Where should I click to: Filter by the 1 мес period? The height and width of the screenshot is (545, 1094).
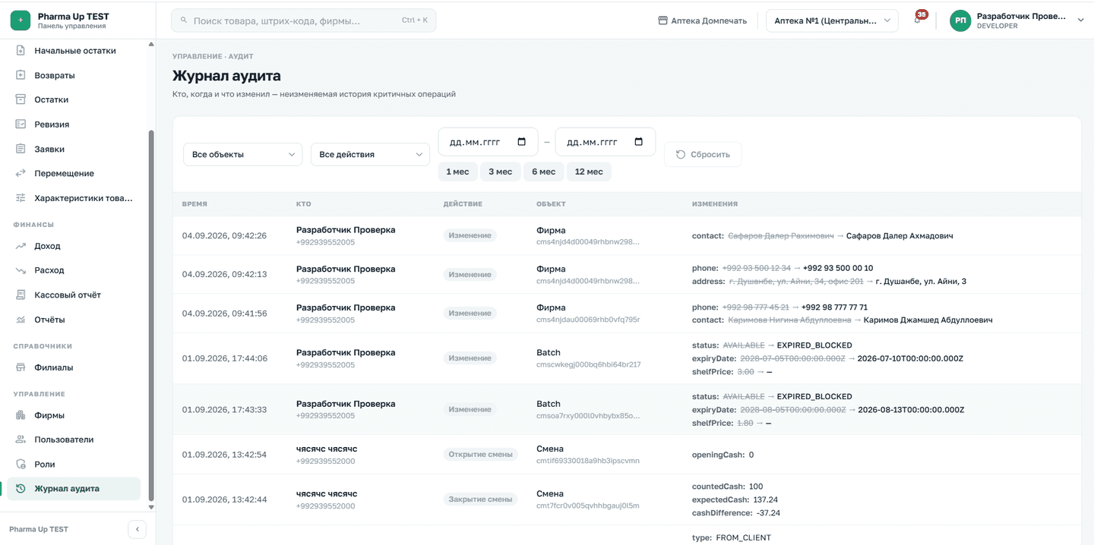[x=457, y=172]
